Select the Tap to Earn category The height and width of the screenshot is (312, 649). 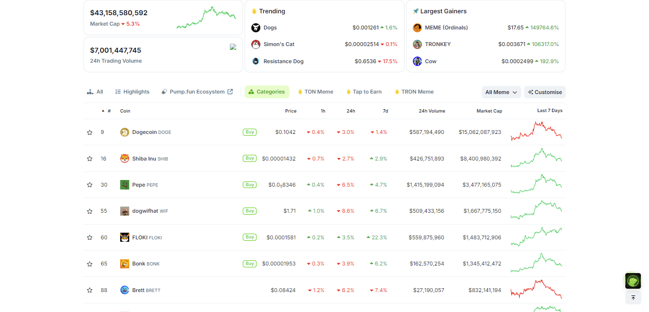tap(364, 92)
